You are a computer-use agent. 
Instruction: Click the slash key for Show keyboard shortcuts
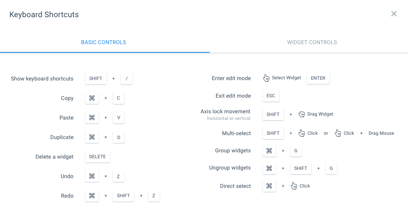[x=127, y=79]
